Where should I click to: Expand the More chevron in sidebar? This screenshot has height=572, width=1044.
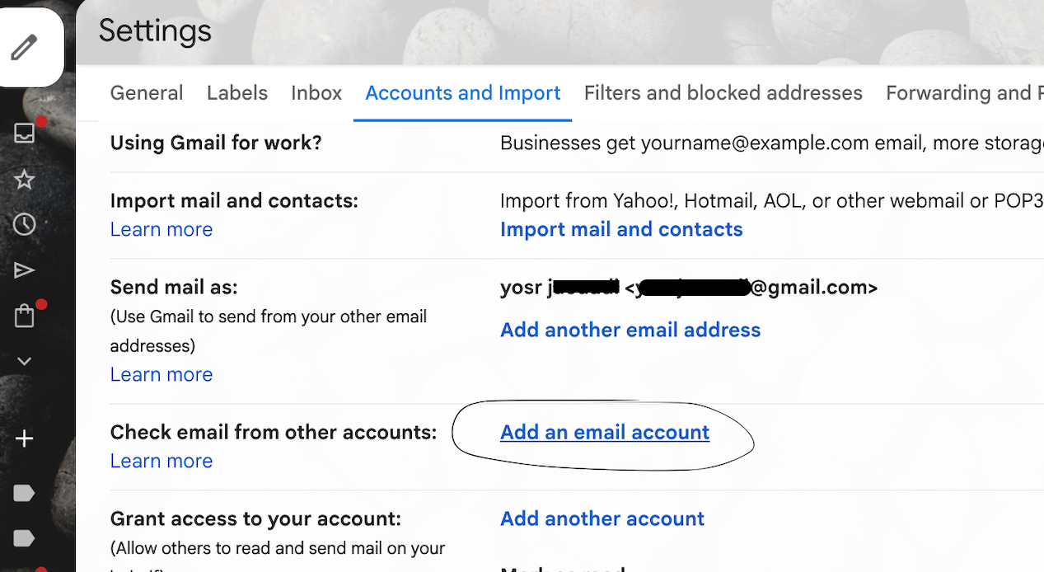pos(24,361)
